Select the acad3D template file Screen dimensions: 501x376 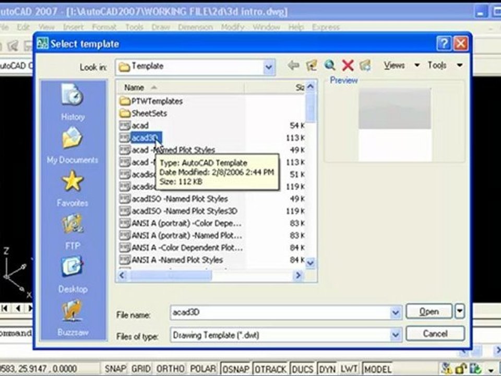(x=140, y=138)
